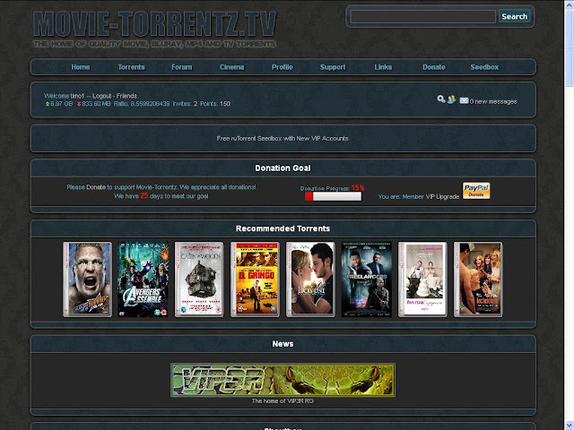Click the page vertical scrollbar
The height and width of the screenshot is (430, 574).
570,215
